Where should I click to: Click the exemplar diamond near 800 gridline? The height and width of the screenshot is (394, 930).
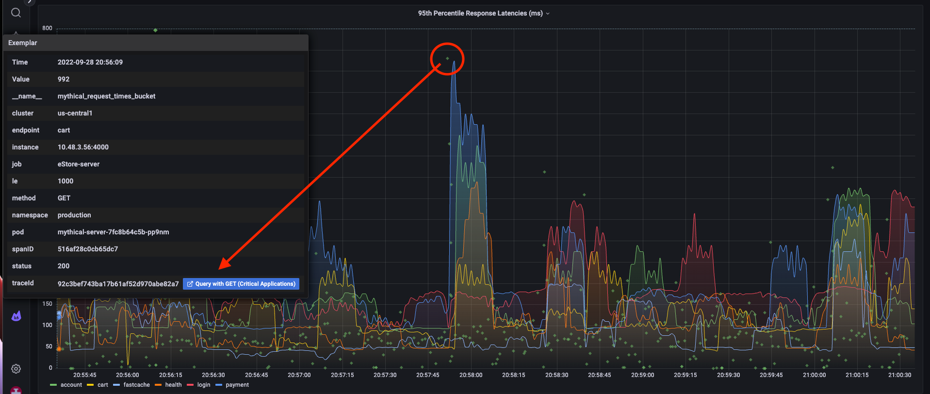(155, 30)
